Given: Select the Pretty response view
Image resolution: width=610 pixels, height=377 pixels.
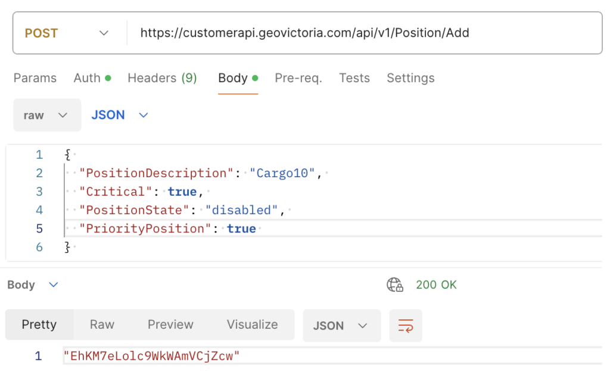Looking at the screenshot, I should coord(39,325).
